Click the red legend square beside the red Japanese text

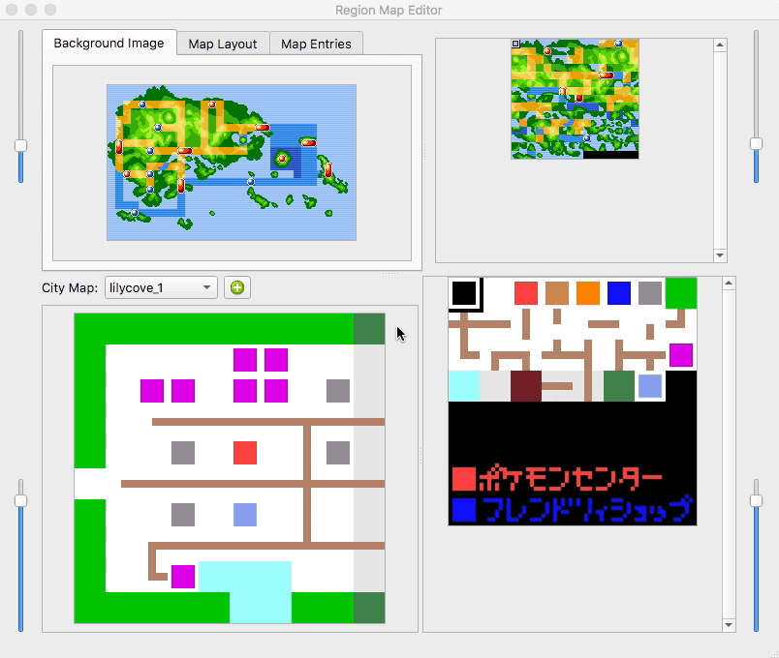pyautogui.click(x=464, y=479)
